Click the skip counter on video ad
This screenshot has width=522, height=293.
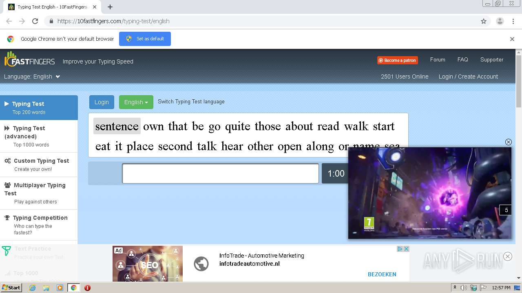point(506,210)
